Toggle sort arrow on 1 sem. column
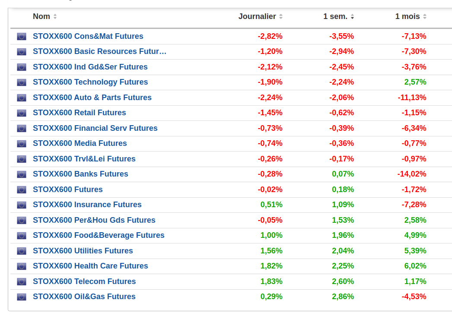This screenshot has height=319, width=452. point(352,17)
